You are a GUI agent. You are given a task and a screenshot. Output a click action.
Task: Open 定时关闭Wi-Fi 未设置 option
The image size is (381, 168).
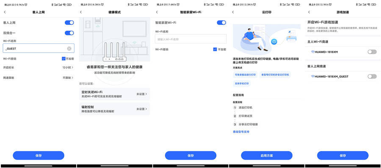click(114, 94)
